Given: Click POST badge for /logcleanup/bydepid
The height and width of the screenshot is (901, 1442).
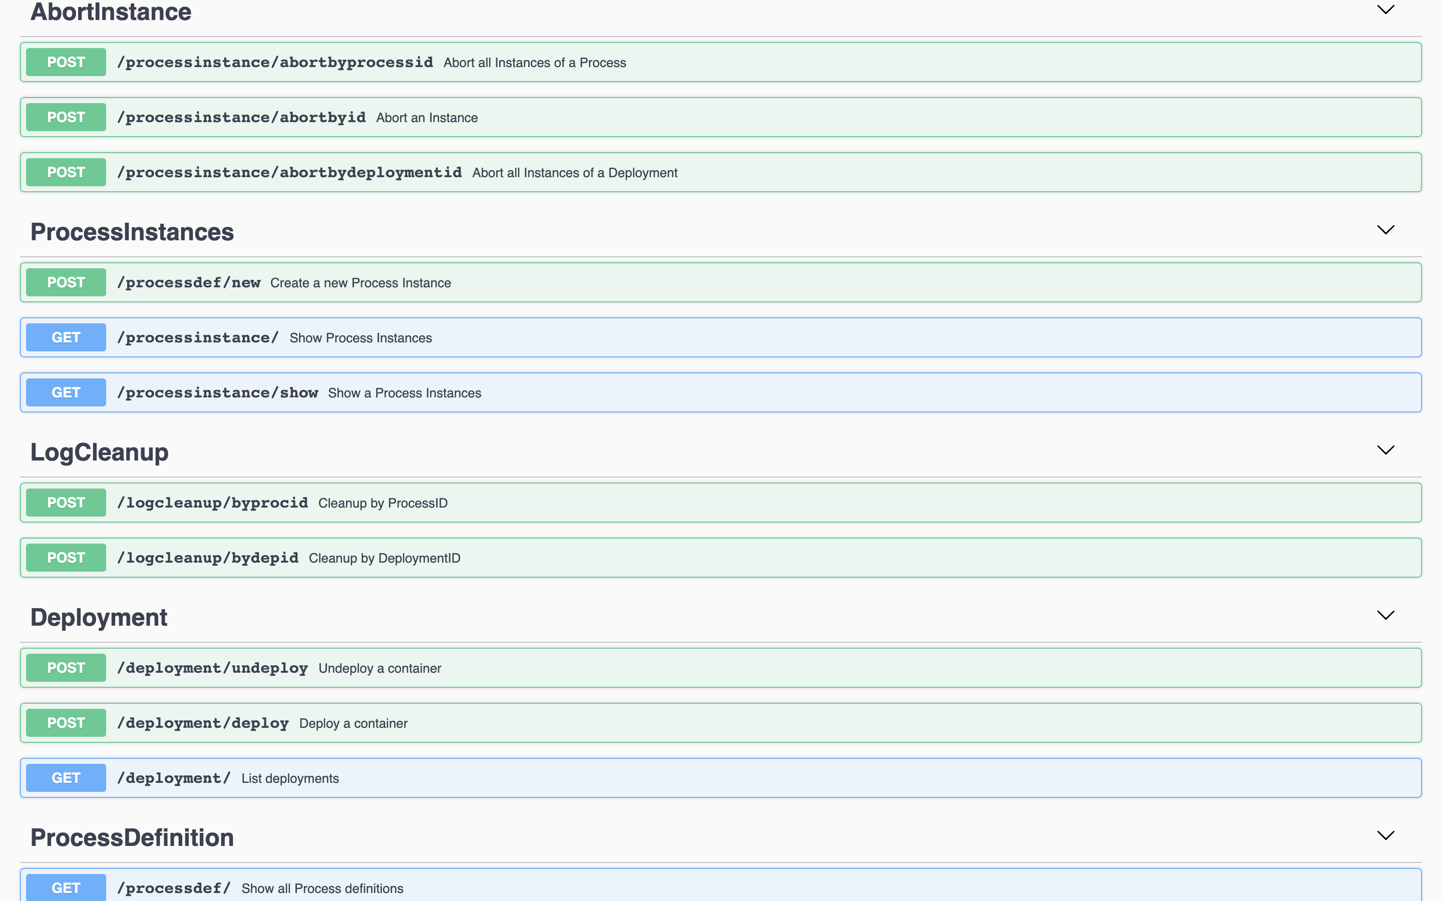Looking at the screenshot, I should point(66,558).
